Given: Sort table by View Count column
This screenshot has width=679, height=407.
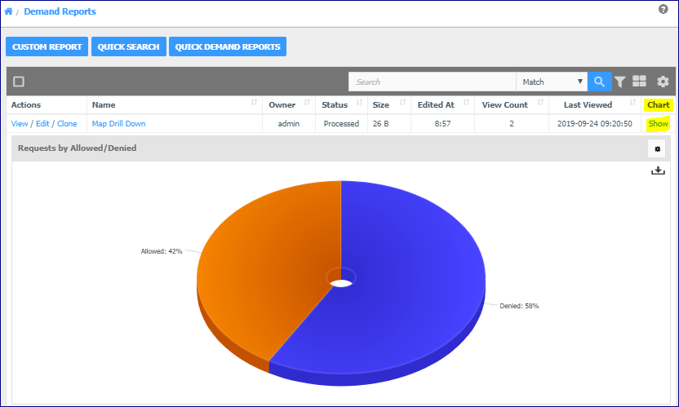Looking at the screenshot, I should (x=540, y=102).
